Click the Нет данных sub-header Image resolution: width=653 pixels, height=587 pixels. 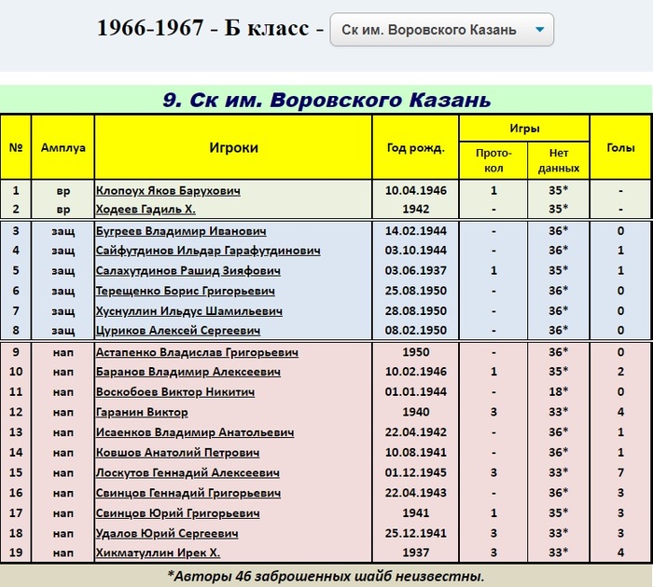pos(559,160)
